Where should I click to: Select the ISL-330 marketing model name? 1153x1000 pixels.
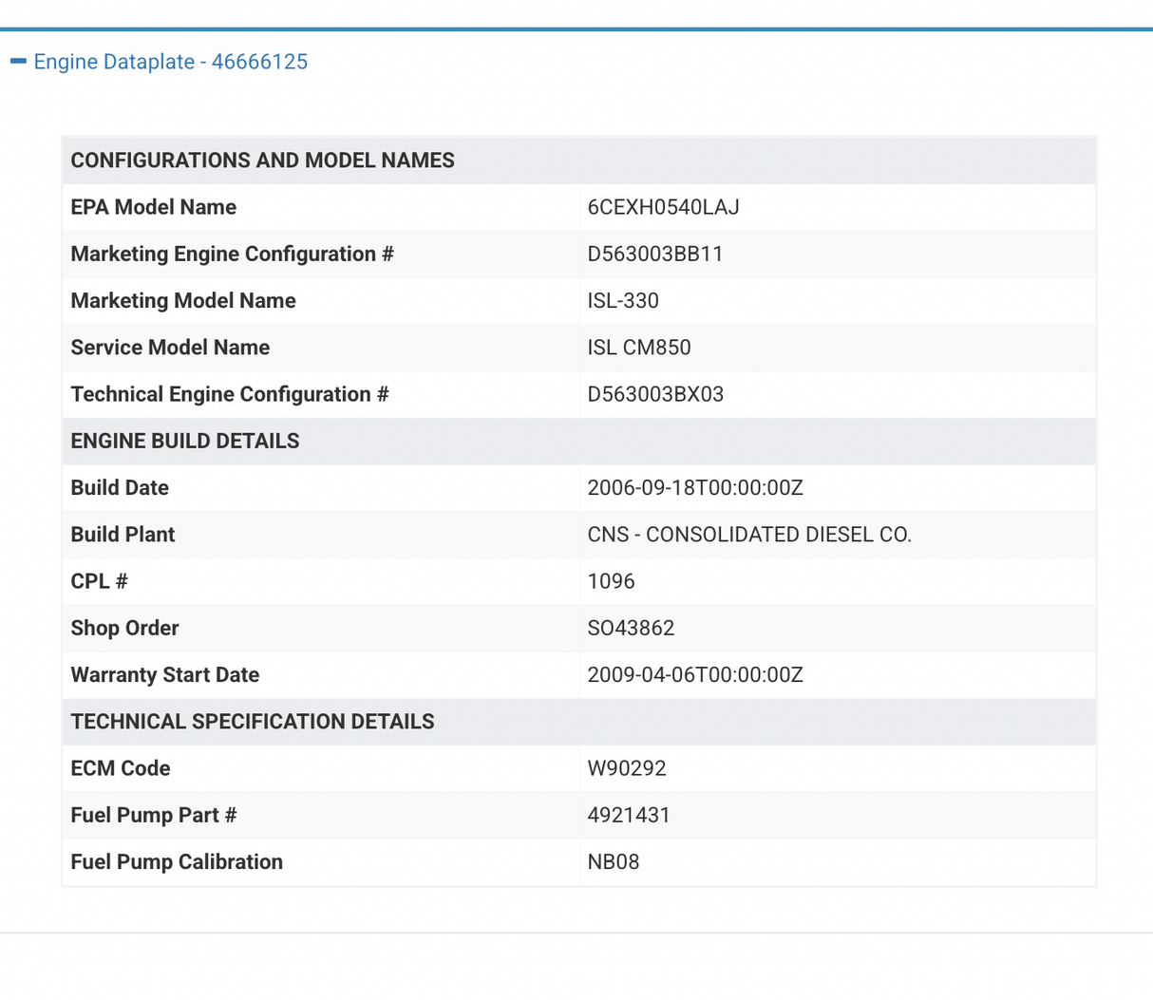[x=622, y=301]
